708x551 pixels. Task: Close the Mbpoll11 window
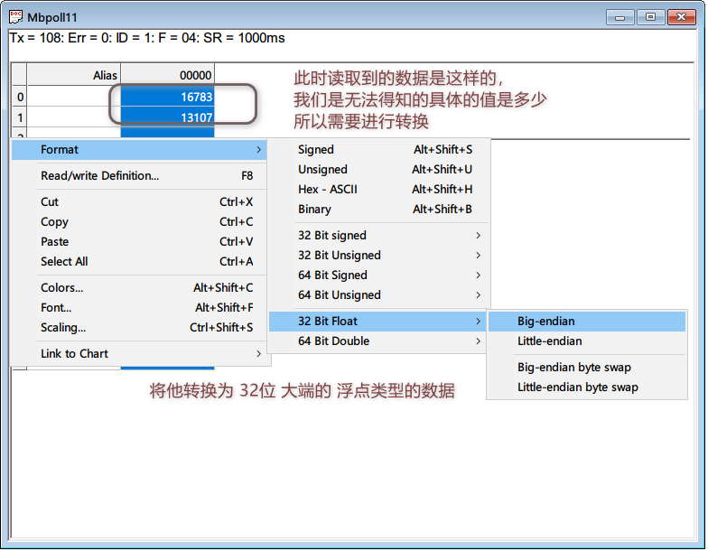click(x=681, y=17)
